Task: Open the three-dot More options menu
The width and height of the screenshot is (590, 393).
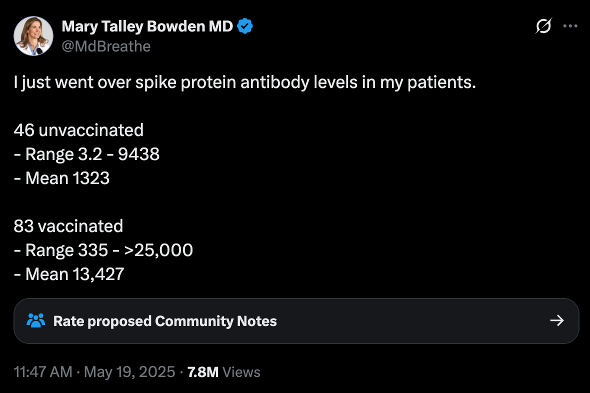Action: pyautogui.click(x=570, y=26)
